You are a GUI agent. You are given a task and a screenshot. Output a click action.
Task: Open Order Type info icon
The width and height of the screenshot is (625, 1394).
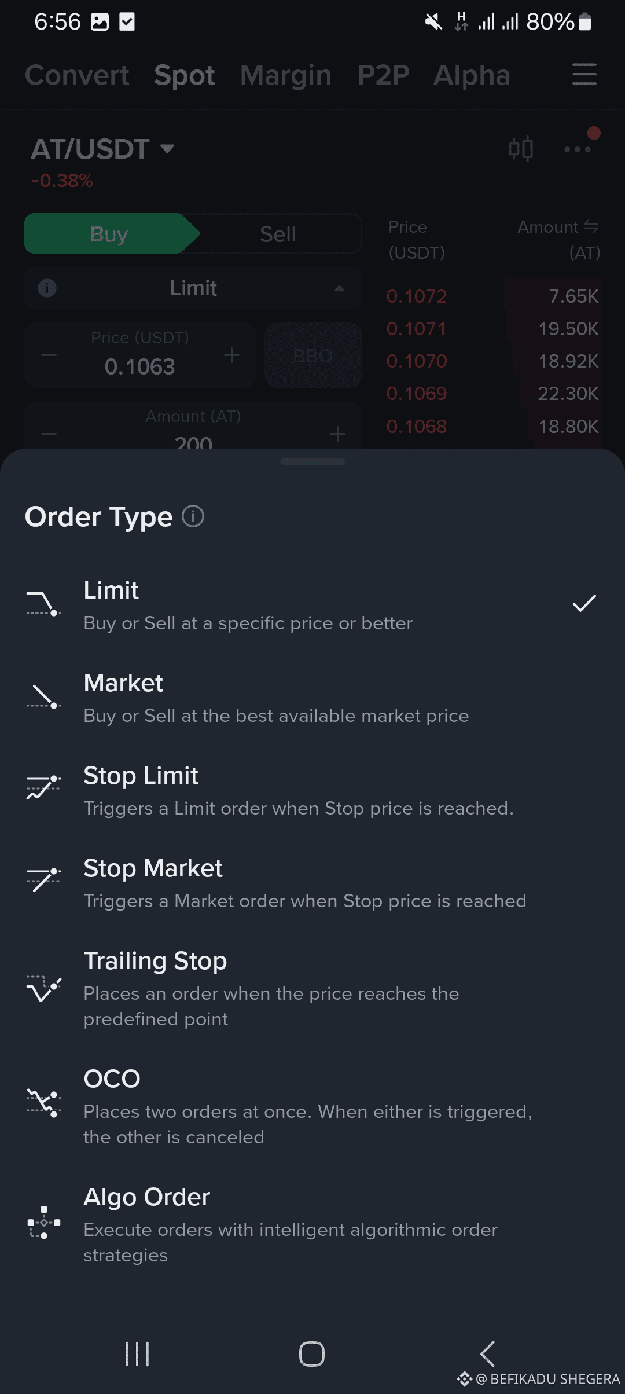193,516
